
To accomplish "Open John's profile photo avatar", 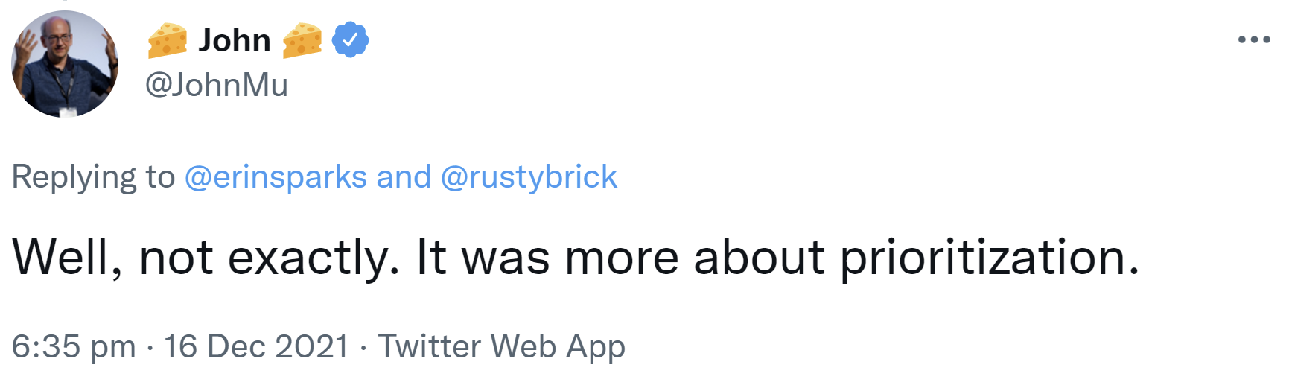I will pyautogui.click(x=65, y=64).
